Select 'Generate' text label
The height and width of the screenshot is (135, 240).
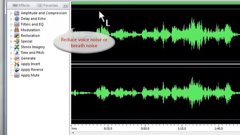pos(28,58)
